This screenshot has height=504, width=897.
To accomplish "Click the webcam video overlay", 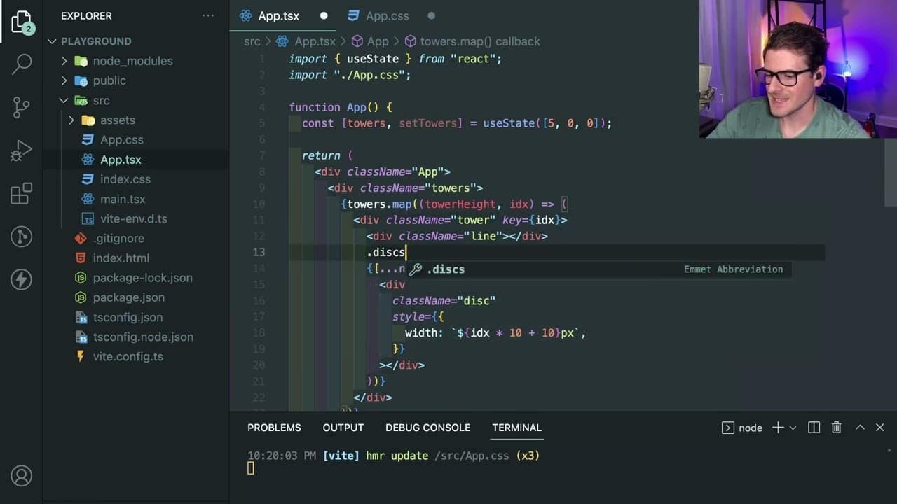I will (797, 69).
